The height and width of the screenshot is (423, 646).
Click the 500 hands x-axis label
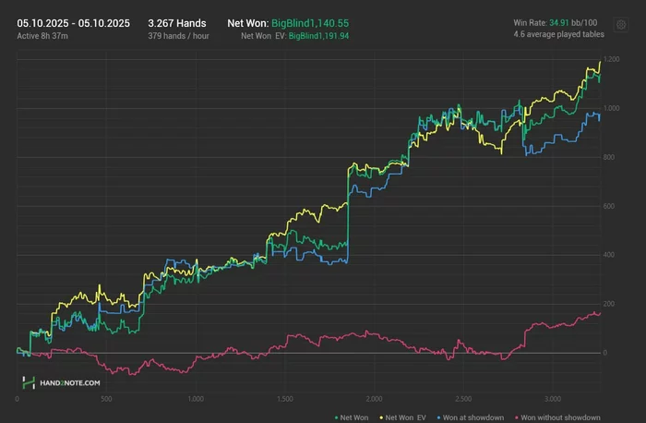(107, 399)
